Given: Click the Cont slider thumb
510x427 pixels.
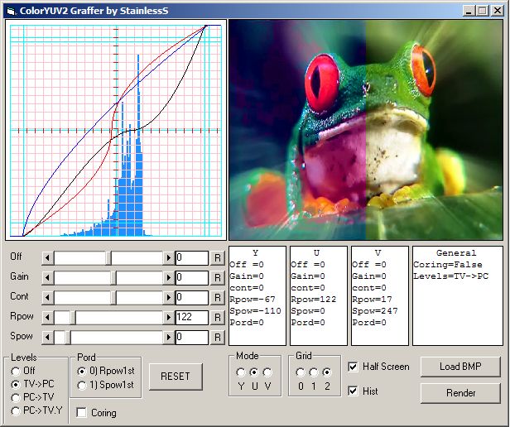Looking at the screenshot, I should click(113, 298).
